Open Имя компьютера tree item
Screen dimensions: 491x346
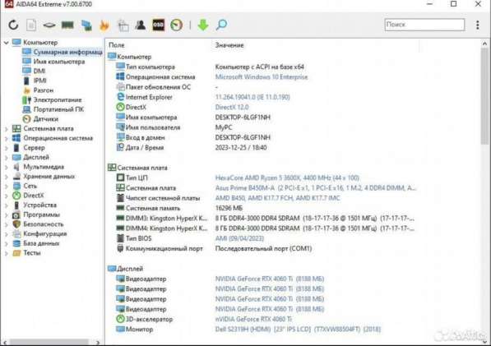click(59, 62)
